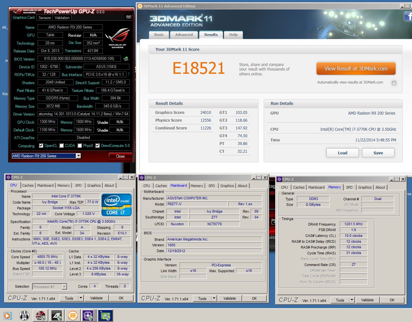This screenshot has height=322, width=412.
Task: Click the ASUS AI Suite taskbar icon
Action: pyautogui.click(x=57, y=315)
